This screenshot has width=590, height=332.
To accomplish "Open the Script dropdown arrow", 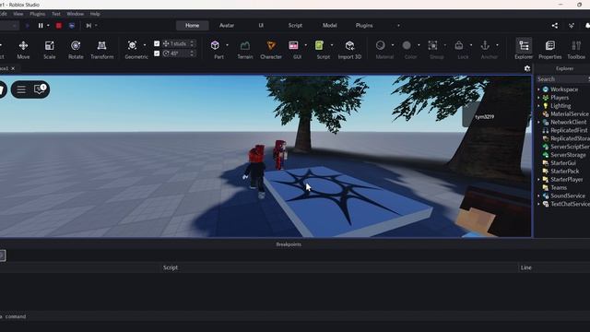I will coord(332,45).
